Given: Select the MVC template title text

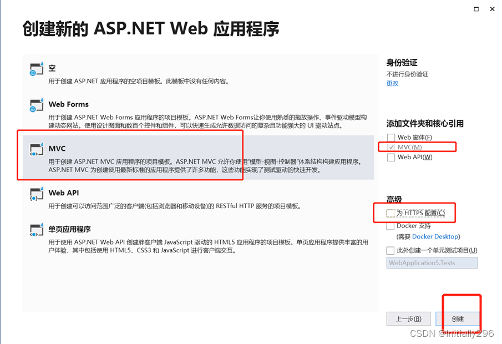Looking at the screenshot, I should (57, 149).
